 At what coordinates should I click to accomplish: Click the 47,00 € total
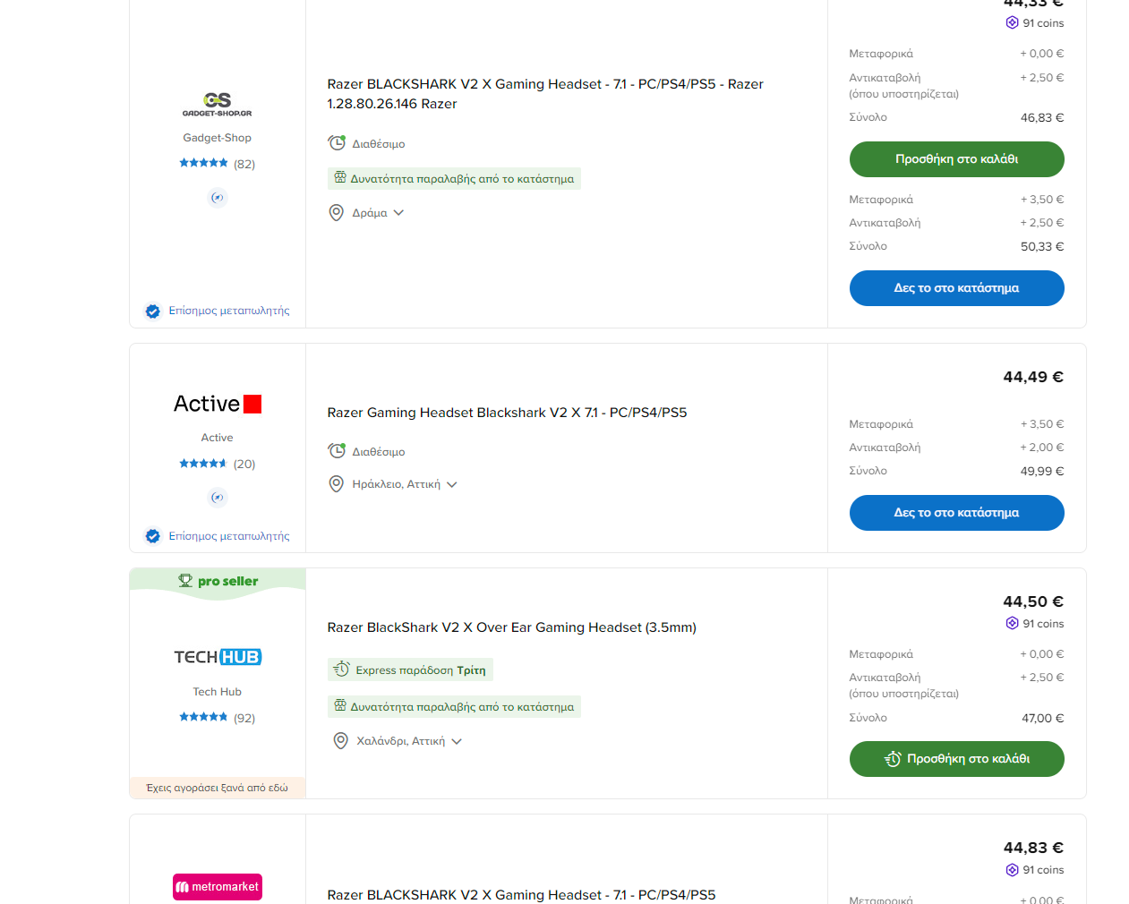(1043, 719)
